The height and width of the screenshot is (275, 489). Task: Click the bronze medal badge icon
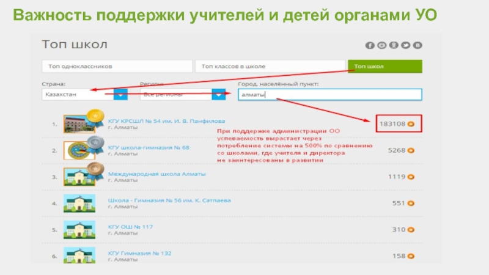click(x=95, y=170)
